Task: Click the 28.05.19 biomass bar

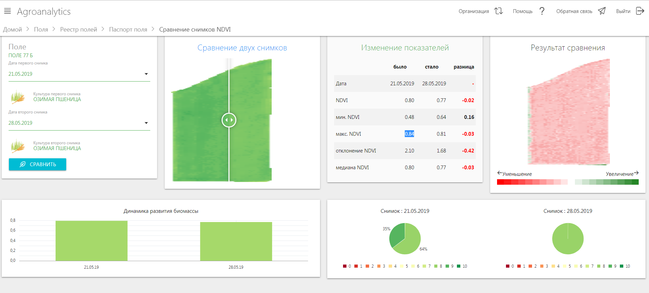Action: point(236,241)
